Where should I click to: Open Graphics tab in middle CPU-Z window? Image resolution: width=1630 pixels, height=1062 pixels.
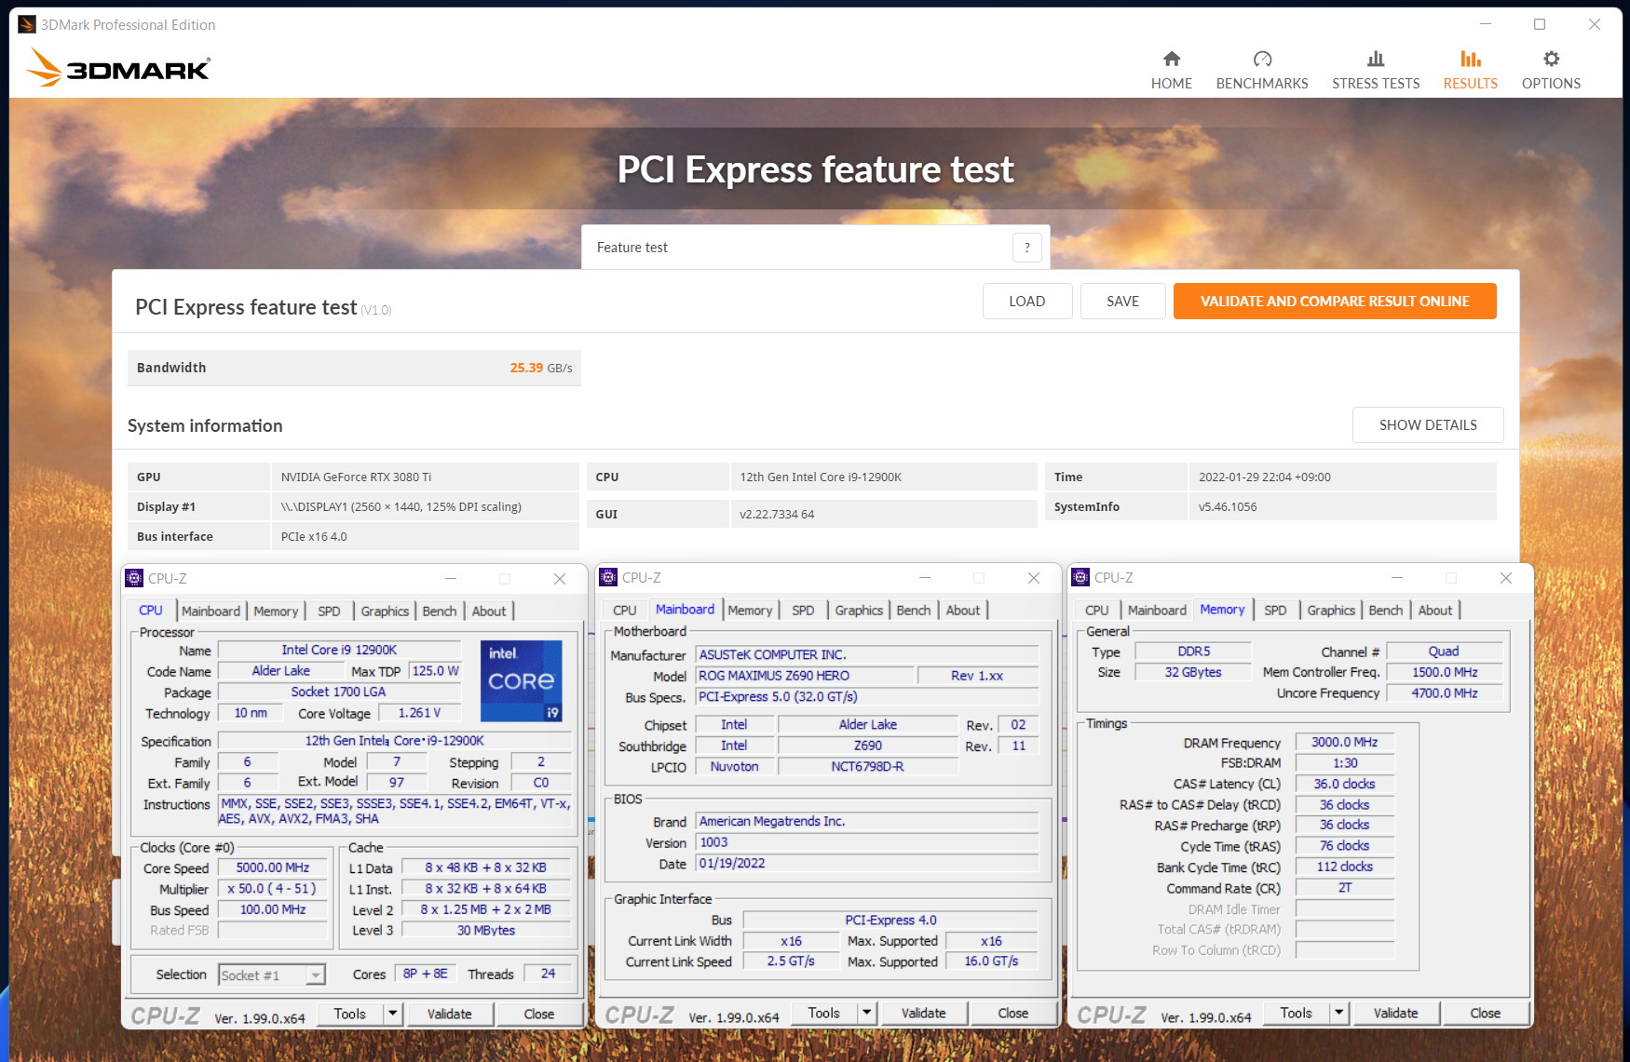(859, 610)
